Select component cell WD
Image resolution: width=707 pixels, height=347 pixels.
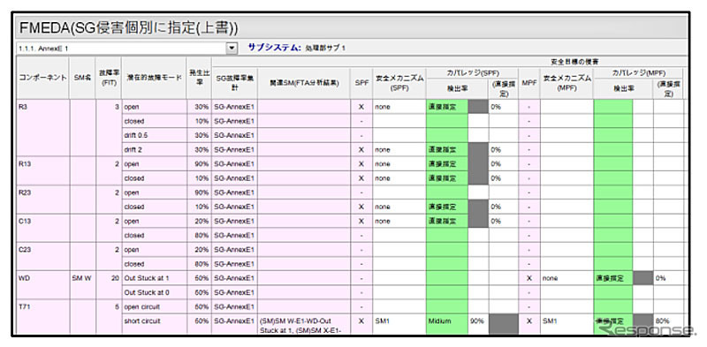coord(42,285)
